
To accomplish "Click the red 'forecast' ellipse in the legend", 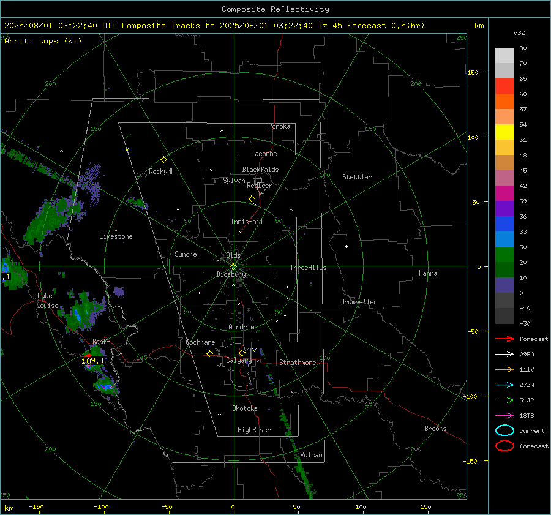I will point(504,446).
